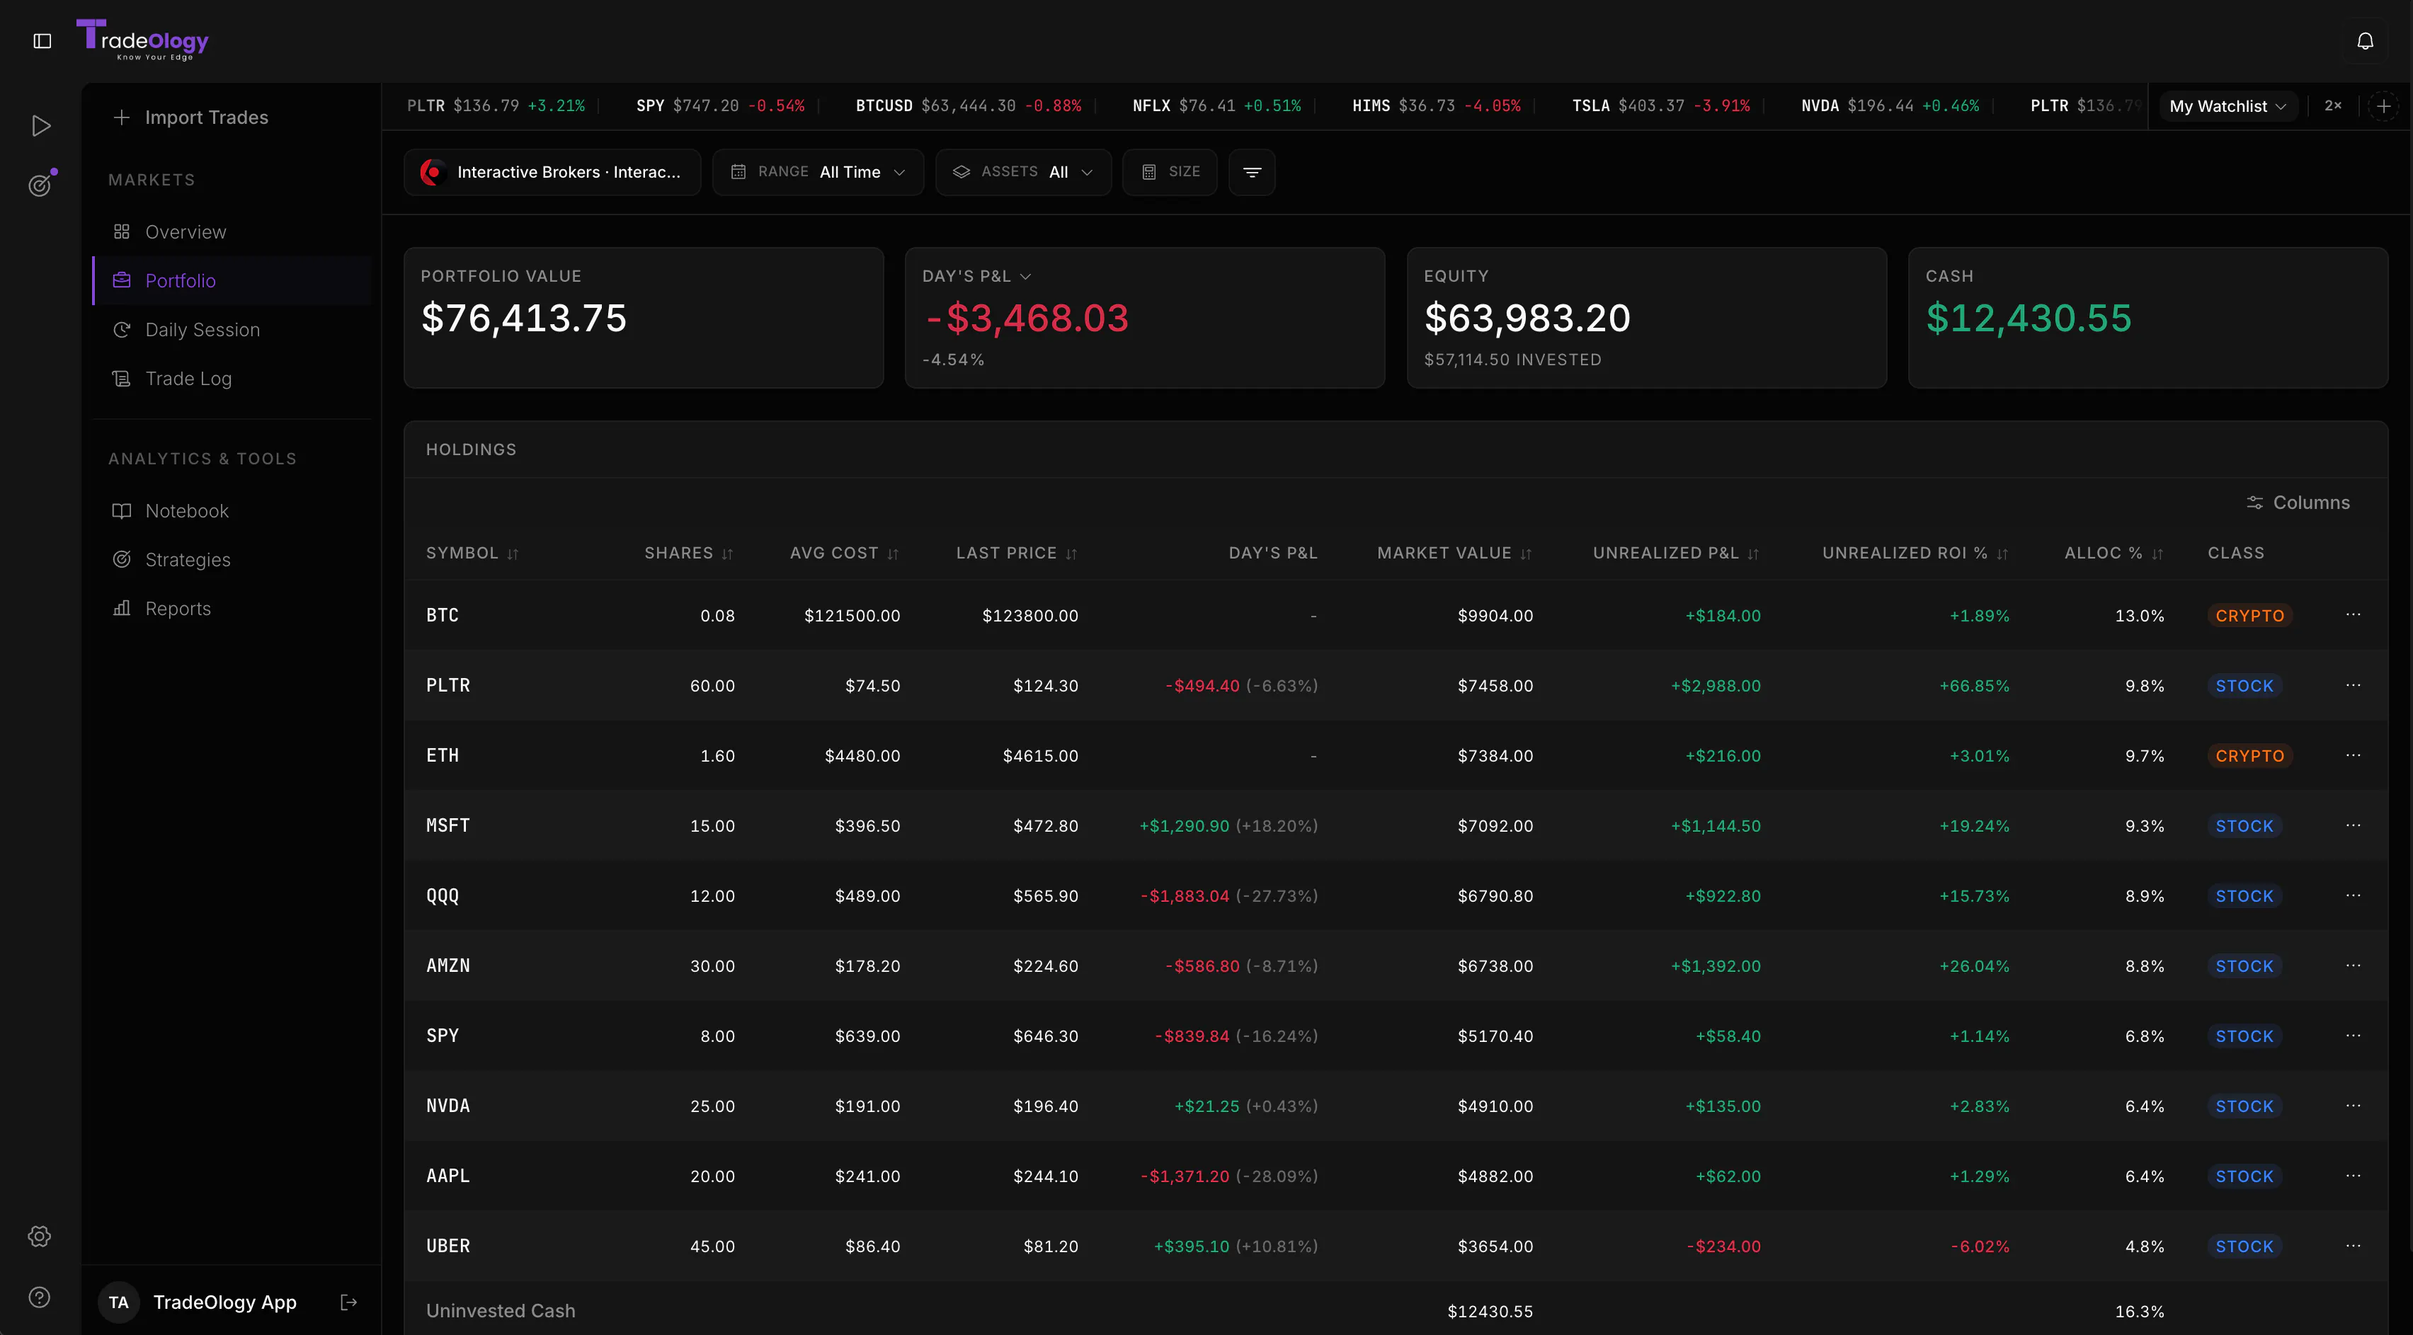
Task: Add ticker with the plus icon
Action: 2384,105
